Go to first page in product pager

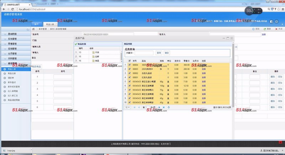[135, 107]
